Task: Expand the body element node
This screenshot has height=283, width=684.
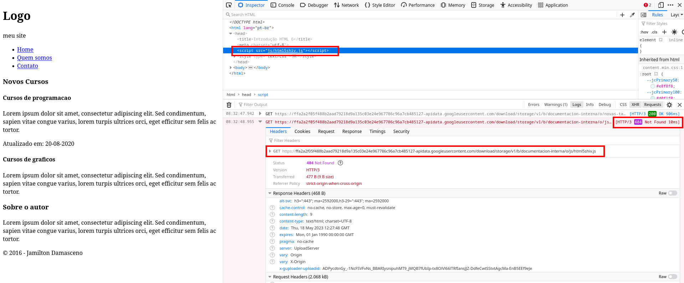Action: [x=231, y=68]
